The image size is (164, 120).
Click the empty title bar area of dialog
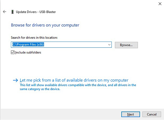tap(82, 4)
